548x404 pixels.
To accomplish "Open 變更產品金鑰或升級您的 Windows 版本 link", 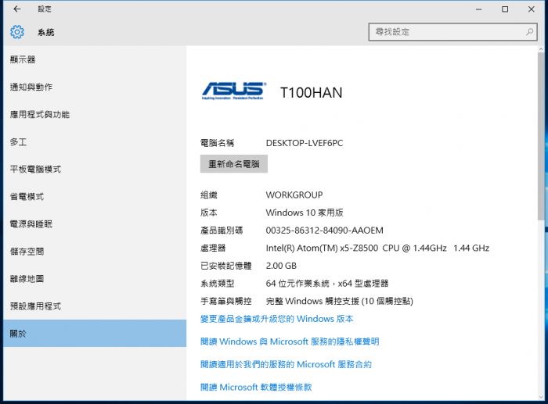I will [277, 319].
